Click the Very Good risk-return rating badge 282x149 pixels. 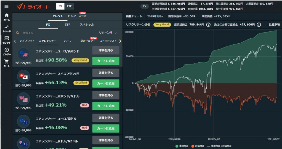162,25
